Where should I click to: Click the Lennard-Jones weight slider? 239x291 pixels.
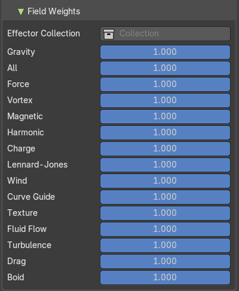165,165
